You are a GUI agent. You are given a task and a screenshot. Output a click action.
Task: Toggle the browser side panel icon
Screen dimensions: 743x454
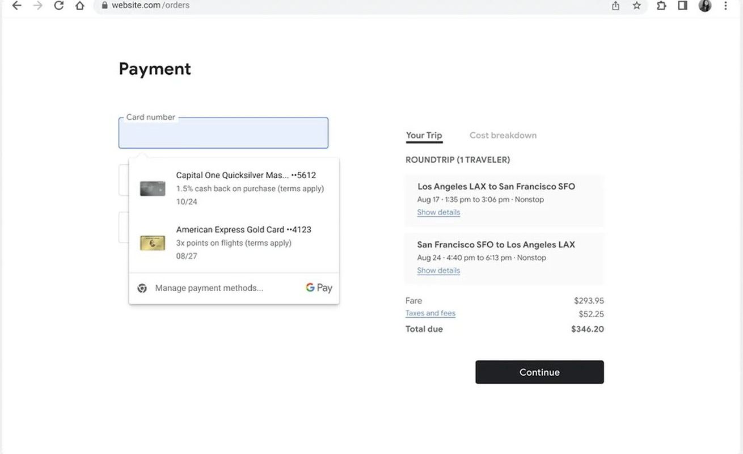pos(683,6)
